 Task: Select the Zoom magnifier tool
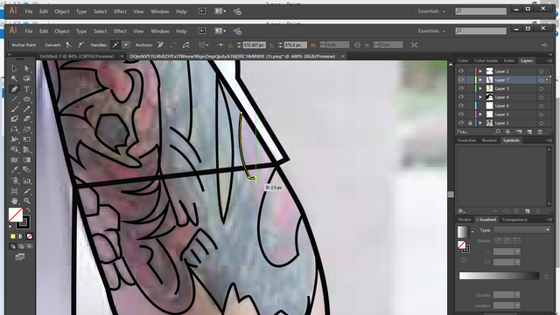pos(27,201)
